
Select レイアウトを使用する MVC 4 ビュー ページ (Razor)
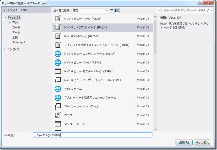pyautogui.click(x=103, y=45)
